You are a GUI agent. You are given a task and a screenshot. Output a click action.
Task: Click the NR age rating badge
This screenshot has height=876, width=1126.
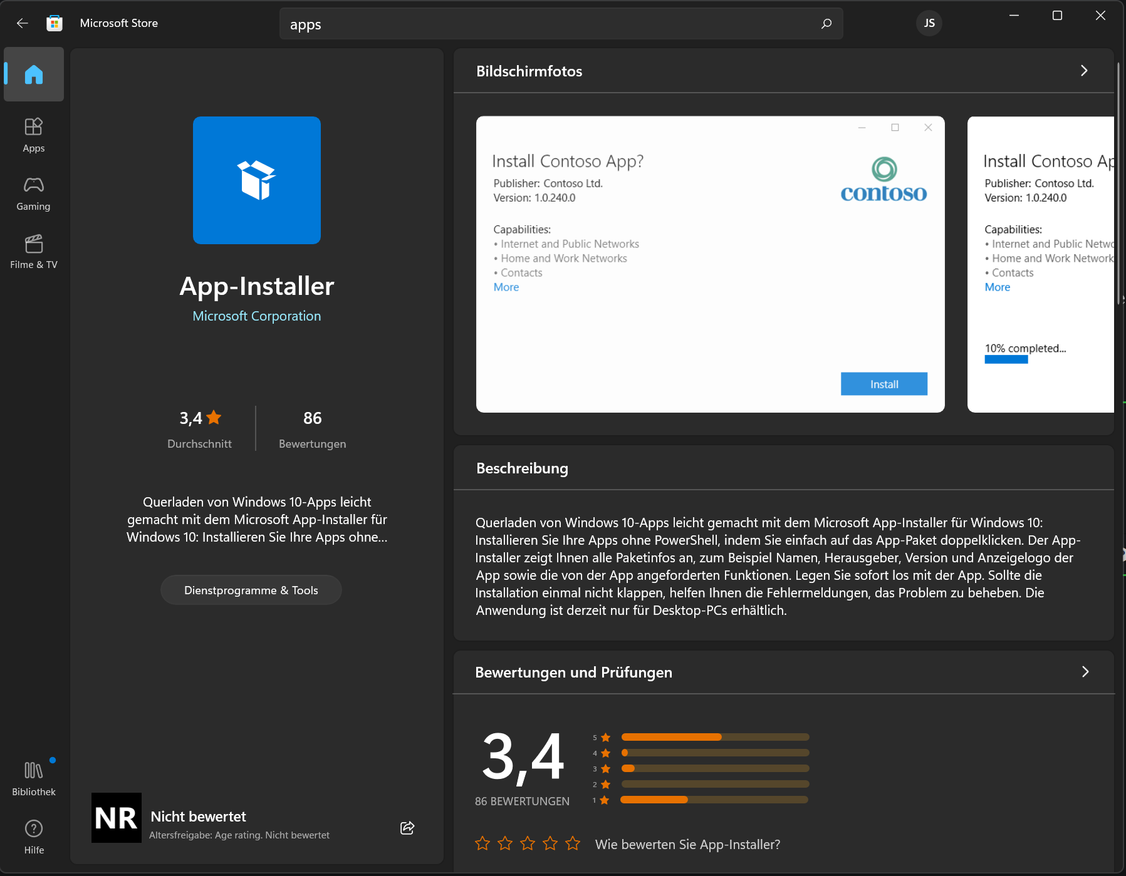pos(117,818)
